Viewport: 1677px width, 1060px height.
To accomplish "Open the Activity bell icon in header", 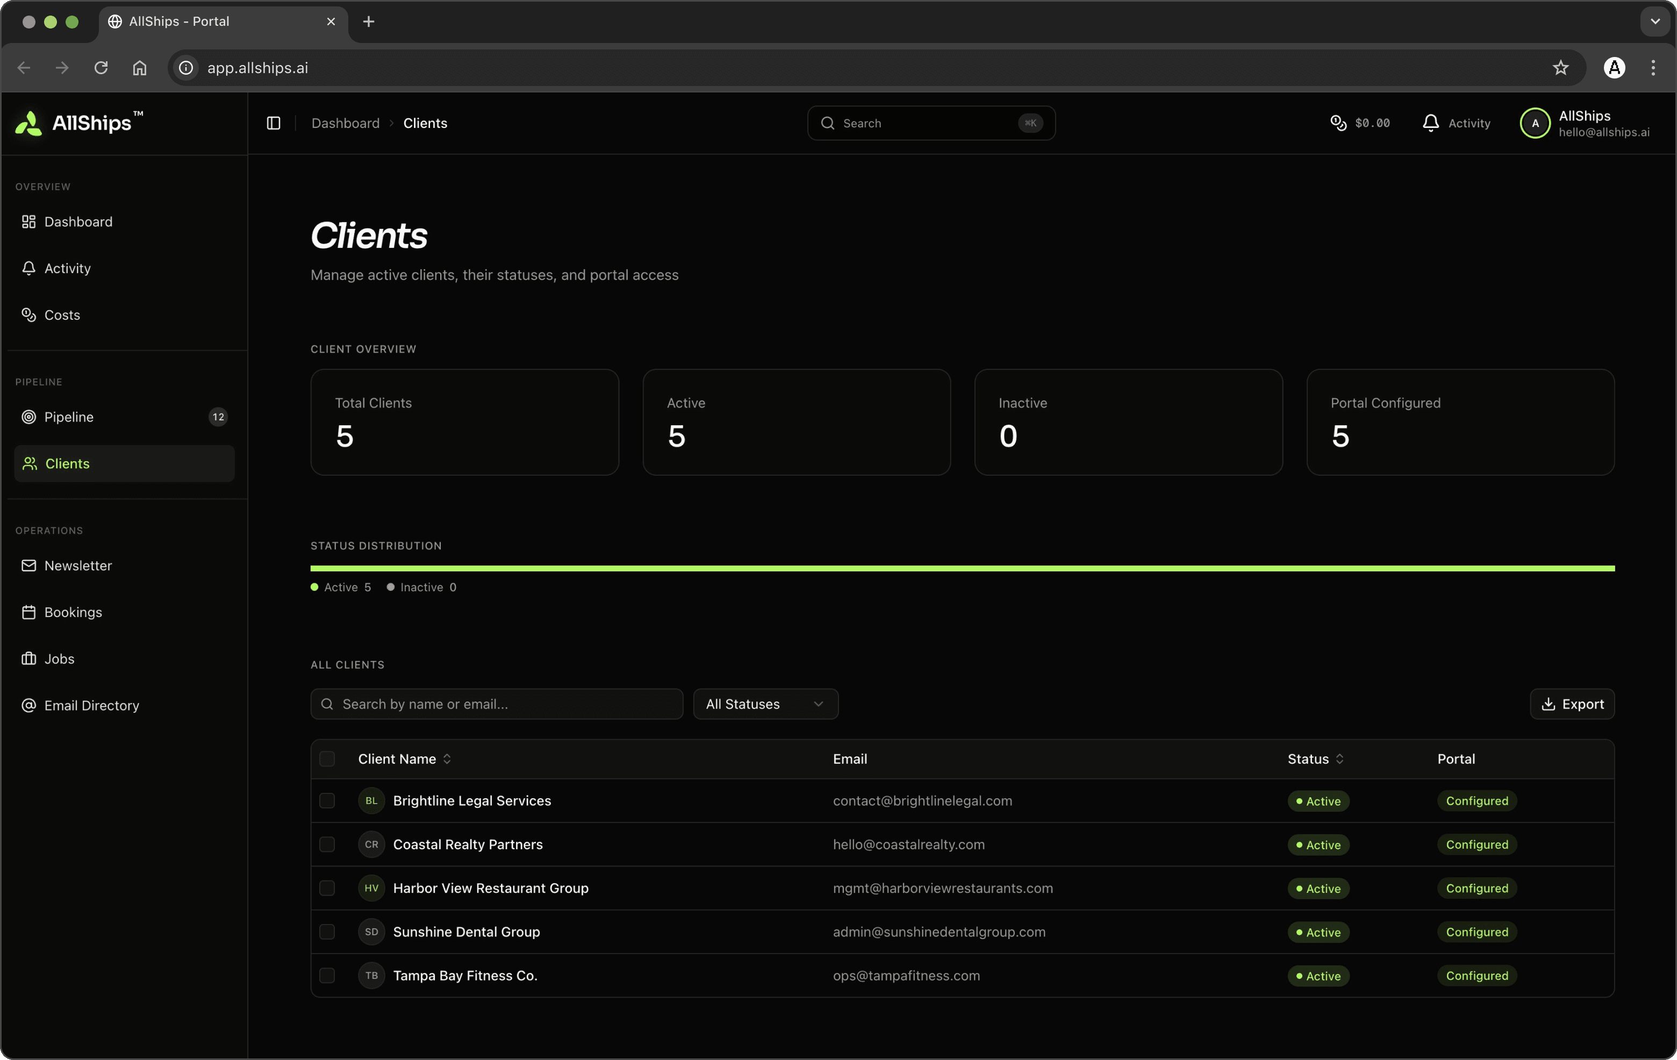I will pos(1430,123).
